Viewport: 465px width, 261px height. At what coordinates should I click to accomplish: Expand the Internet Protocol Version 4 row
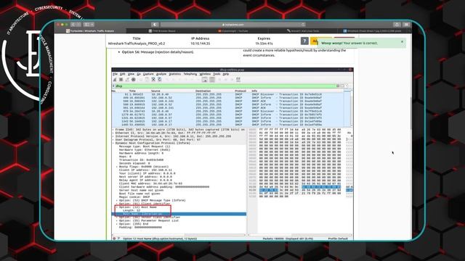click(x=113, y=136)
